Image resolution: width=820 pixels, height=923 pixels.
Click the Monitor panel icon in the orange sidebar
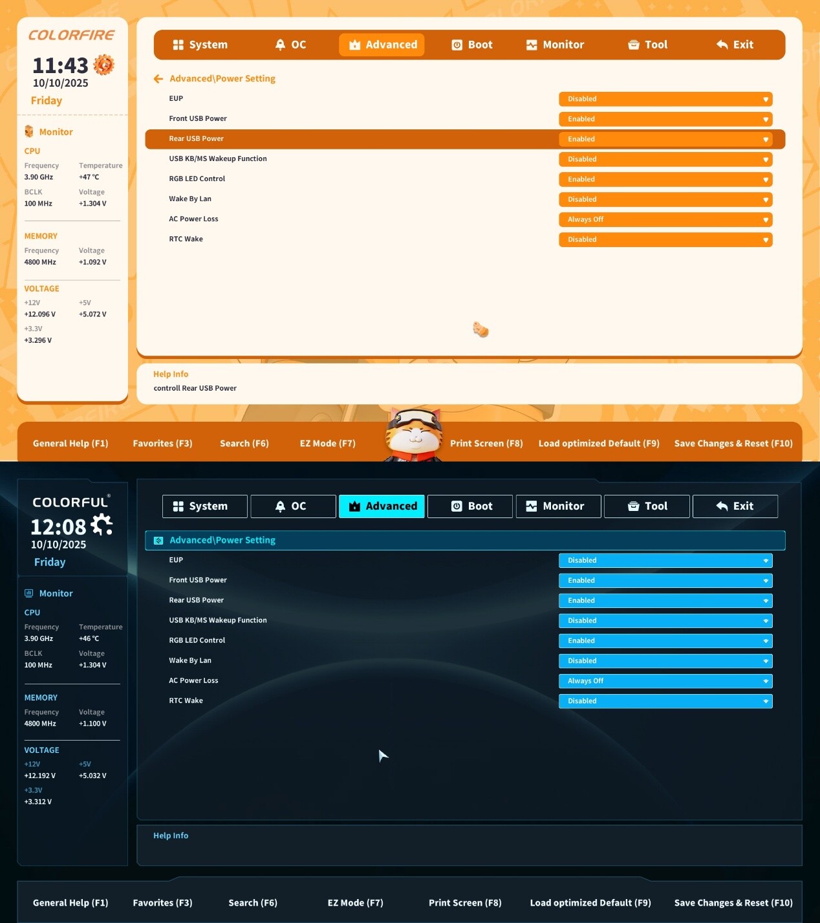pos(29,132)
